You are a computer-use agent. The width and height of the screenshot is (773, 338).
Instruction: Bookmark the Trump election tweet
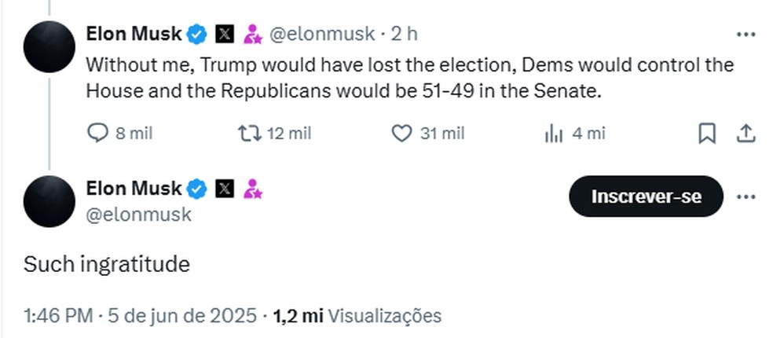pyautogui.click(x=707, y=133)
